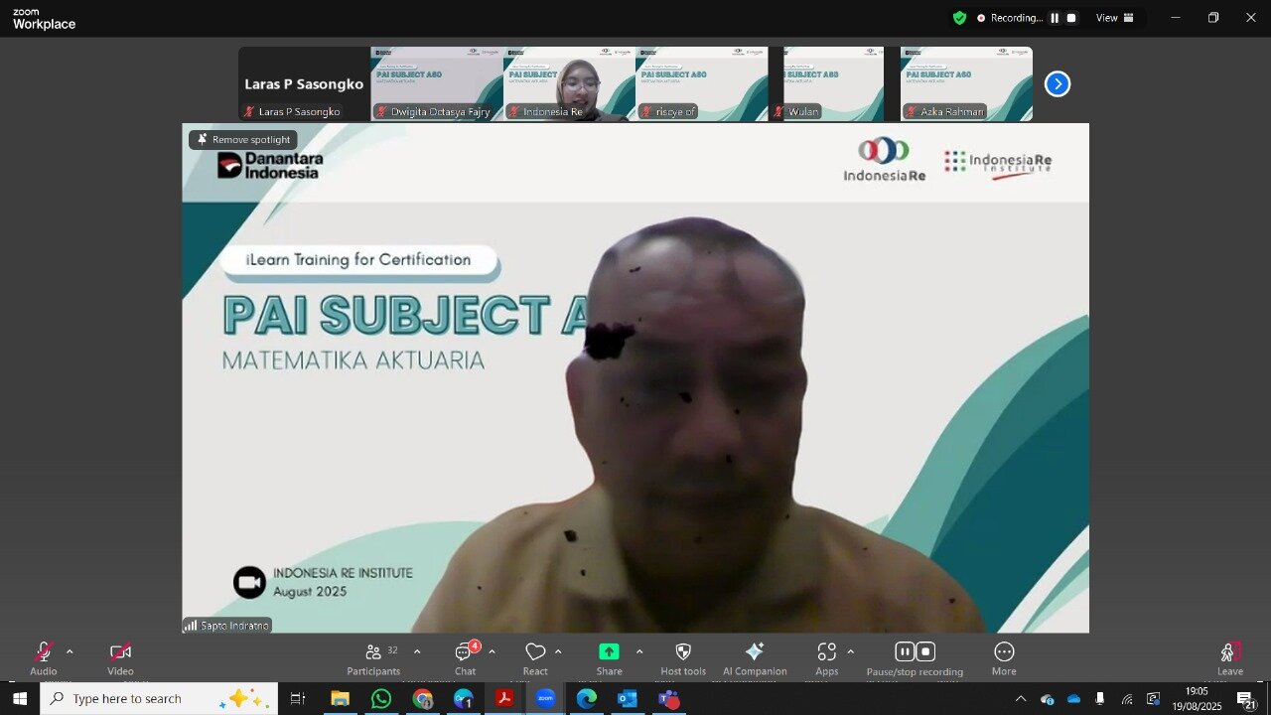
Task: Show next participants with blue arrow
Action: pos(1058,84)
